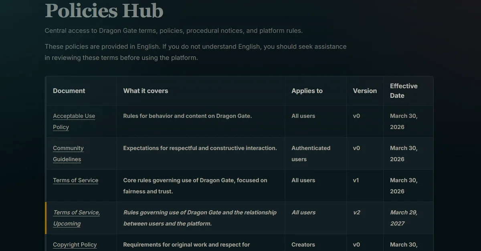Click the Applies to column header

(x=307, y=91)
